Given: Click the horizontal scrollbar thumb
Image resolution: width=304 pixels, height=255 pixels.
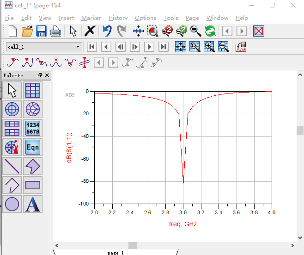Looking at the screenshot, I should 133,245.
